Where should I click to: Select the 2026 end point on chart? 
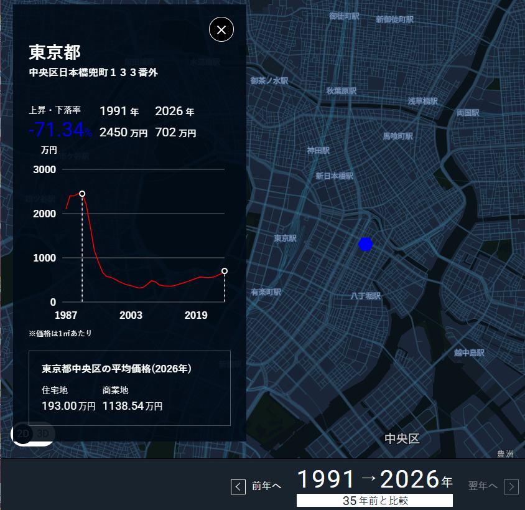click(225, 271)
